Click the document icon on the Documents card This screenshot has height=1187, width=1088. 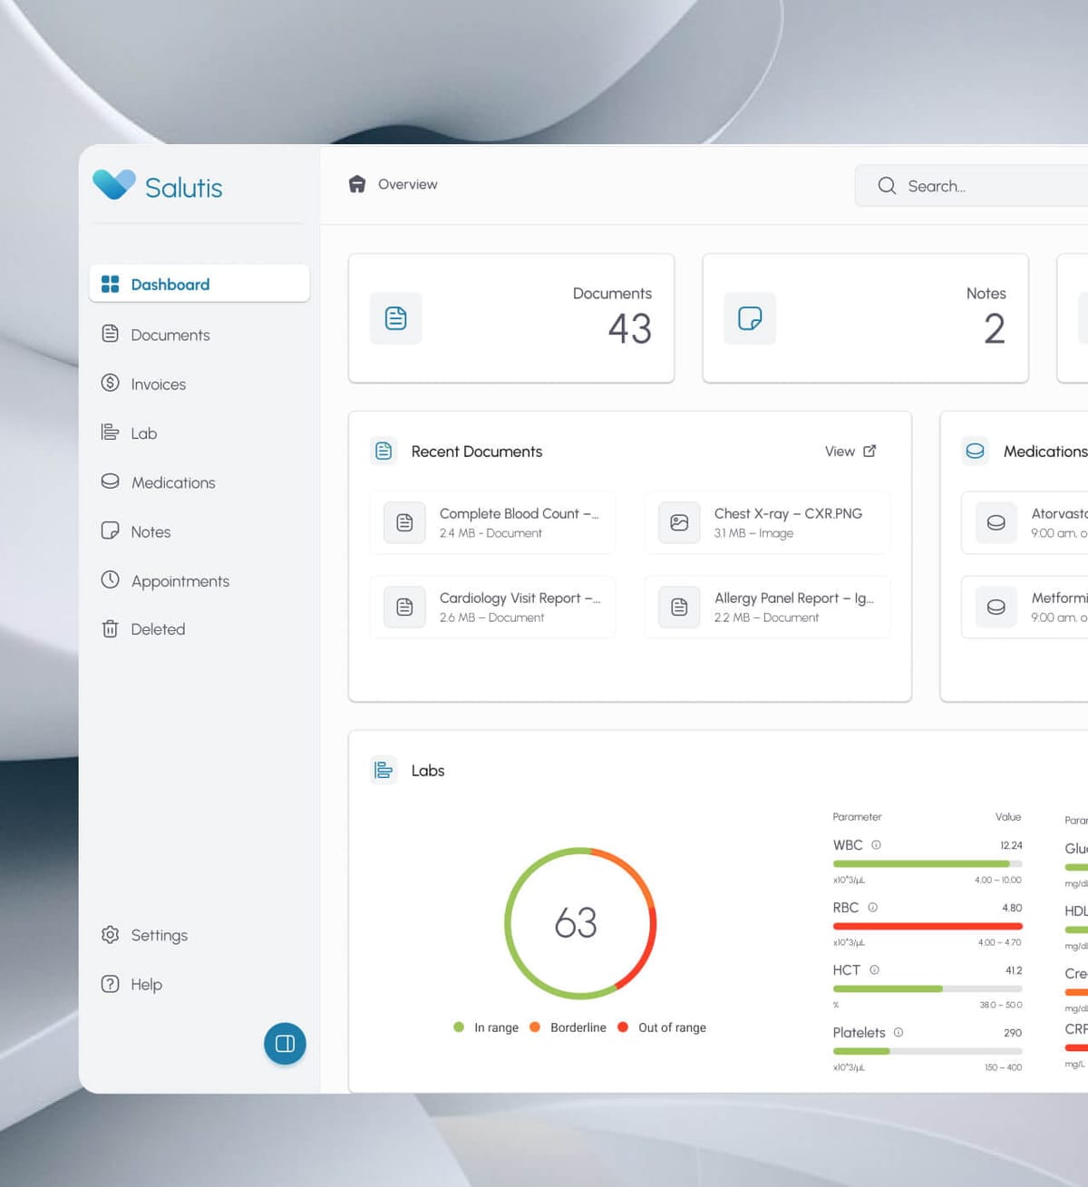pos(395,318)
